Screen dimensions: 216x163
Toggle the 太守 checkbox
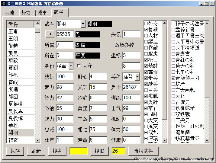pos(79,66)
